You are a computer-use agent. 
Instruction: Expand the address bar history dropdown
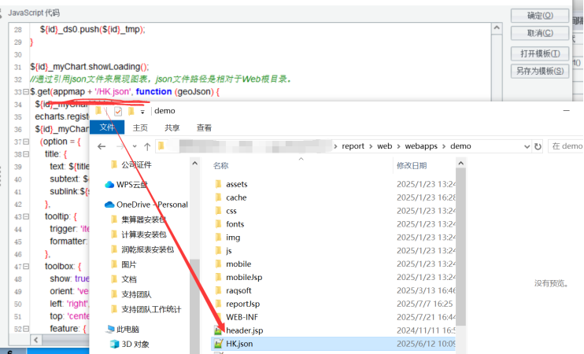pos(527,146)
